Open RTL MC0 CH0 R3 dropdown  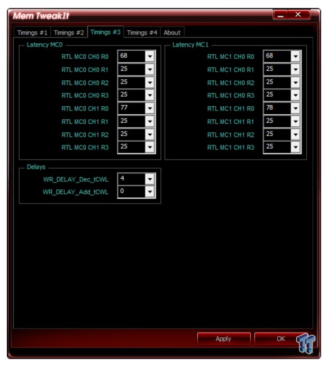(x=150, y=95)
